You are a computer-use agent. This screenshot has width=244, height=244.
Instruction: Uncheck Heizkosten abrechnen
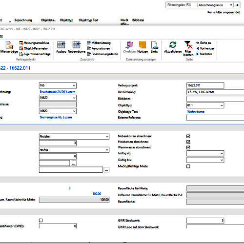[188, 142]
